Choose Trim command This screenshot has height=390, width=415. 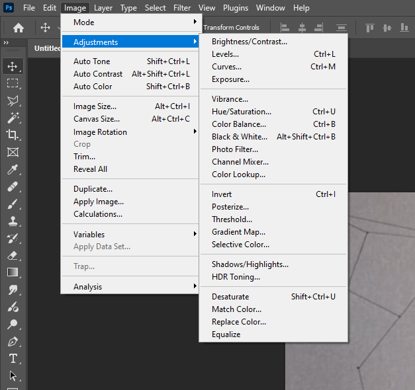point(131,156)
